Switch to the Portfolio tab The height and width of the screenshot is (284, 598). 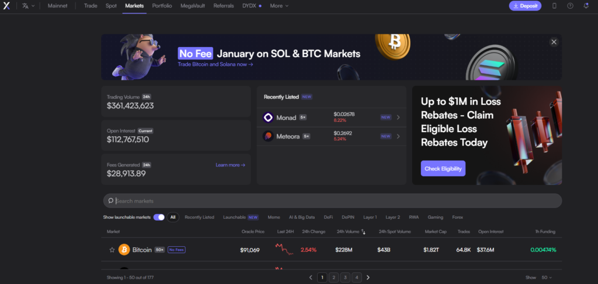(162, 6)
